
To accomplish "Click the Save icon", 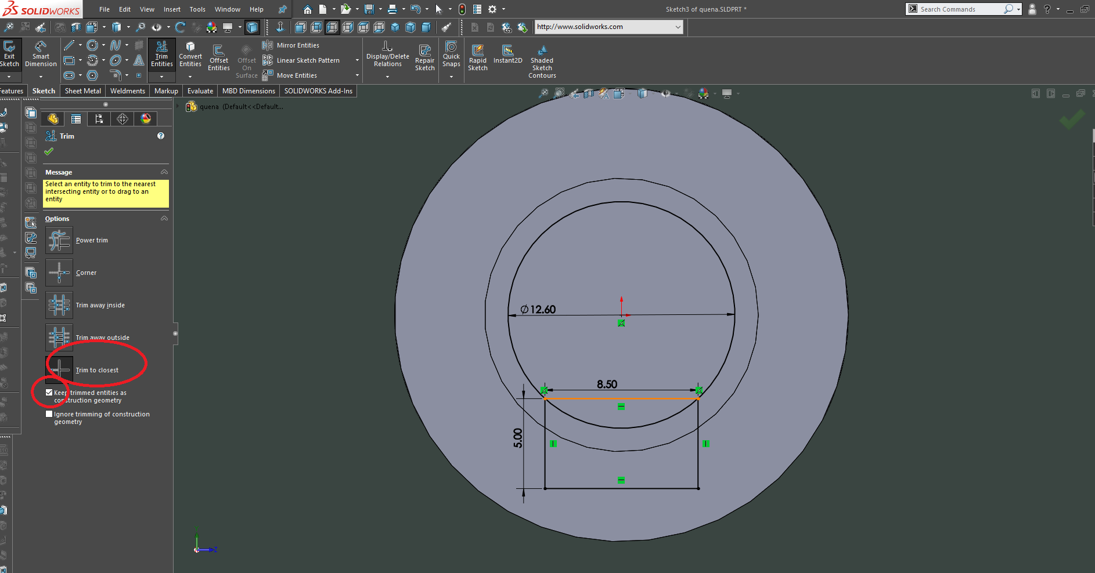I will tap(369, 9).
